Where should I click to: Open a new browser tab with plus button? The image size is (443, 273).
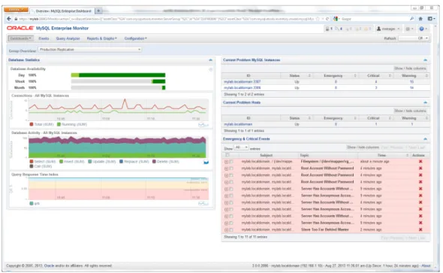(98, 11)
